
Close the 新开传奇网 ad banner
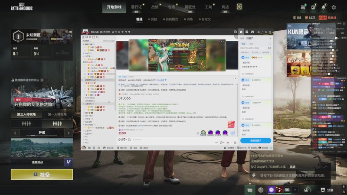[x=223, y=41]
